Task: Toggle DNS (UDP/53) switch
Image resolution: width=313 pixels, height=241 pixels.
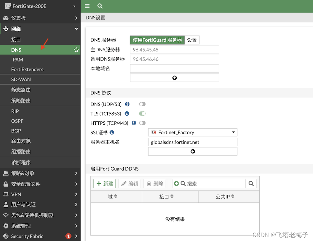Action: point(142,104)
